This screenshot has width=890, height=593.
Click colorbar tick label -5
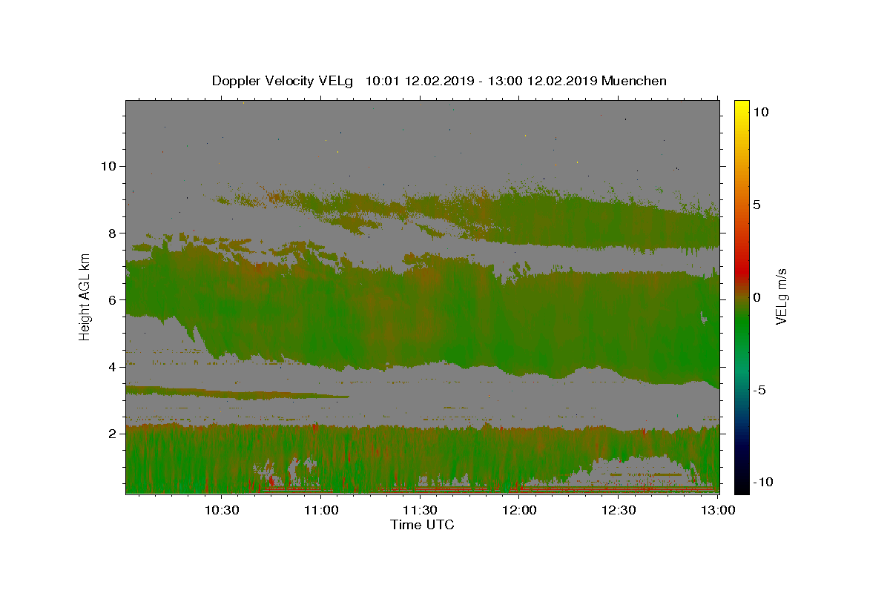pyautogui.click(x=760, y=390)
